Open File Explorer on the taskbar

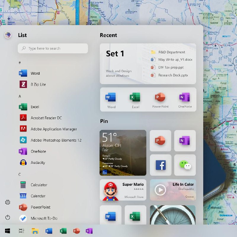coord(35,231)
